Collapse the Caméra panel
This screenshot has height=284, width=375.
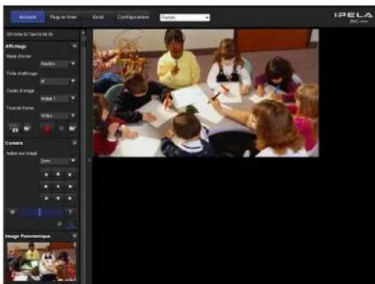coord(75,143)
